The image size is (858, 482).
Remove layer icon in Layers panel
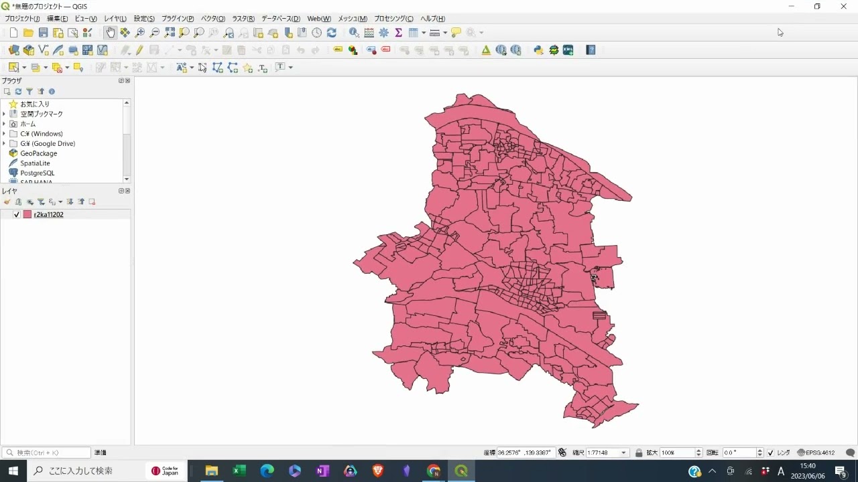[x=92, y=202]
